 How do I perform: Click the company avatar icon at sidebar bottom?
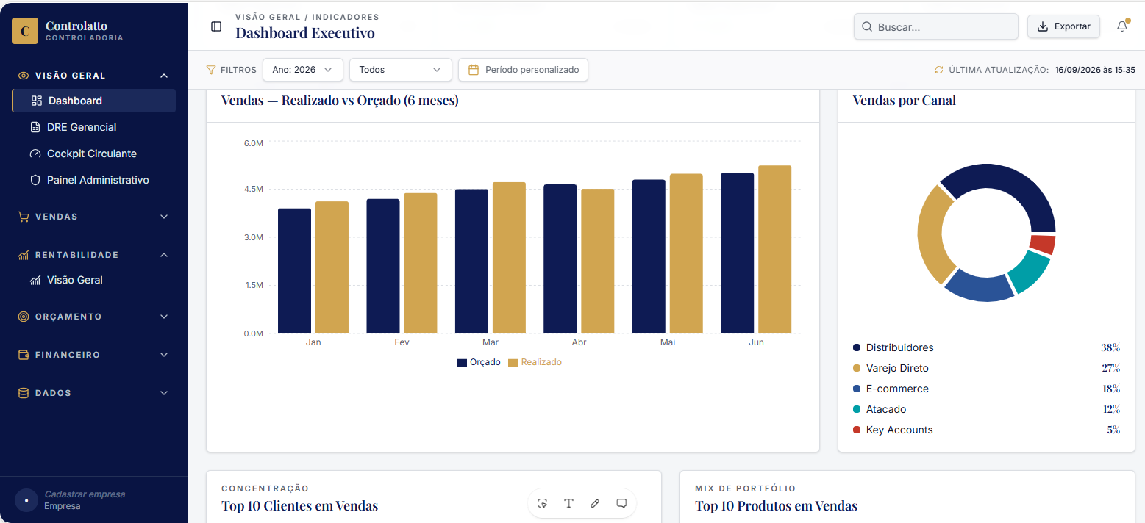point(26,500)
